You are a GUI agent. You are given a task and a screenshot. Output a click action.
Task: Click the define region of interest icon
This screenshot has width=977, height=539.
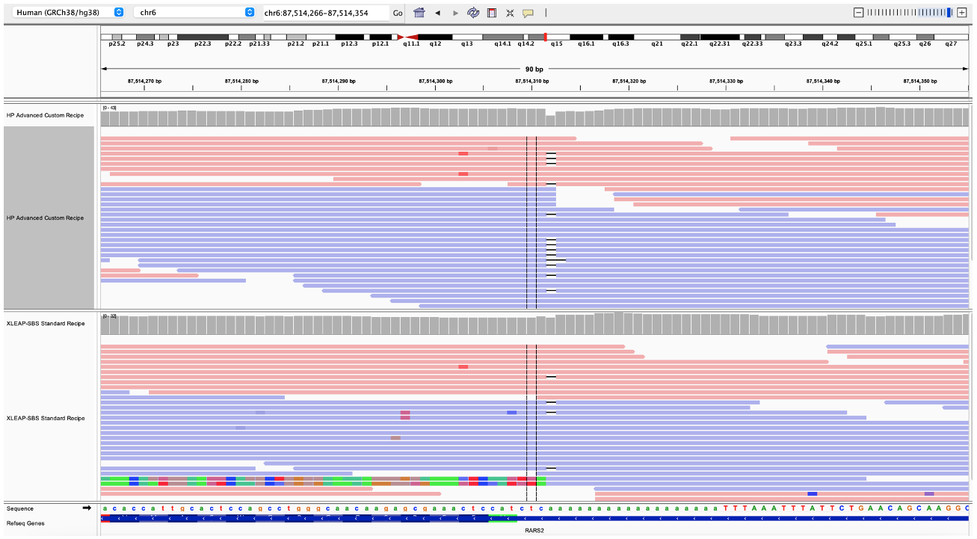491,13
